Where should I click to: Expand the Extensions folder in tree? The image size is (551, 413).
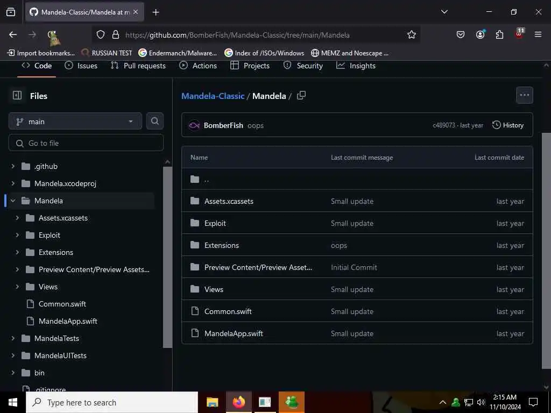tap(17, 252)
